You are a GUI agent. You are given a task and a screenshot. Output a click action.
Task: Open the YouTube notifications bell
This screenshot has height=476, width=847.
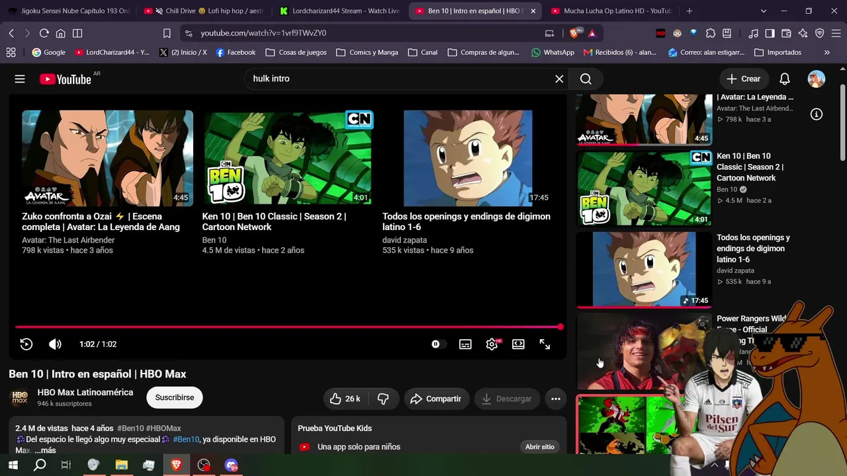(x=784, y=79)
